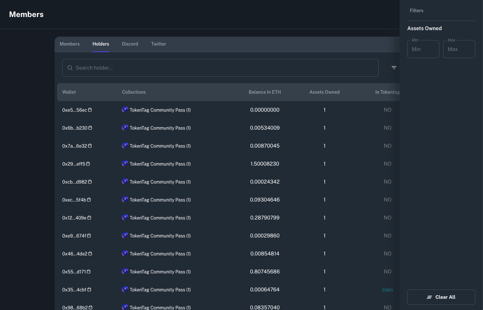Select the Holders tab
This screenshot has height=310, width=483.
click(101, 44)
